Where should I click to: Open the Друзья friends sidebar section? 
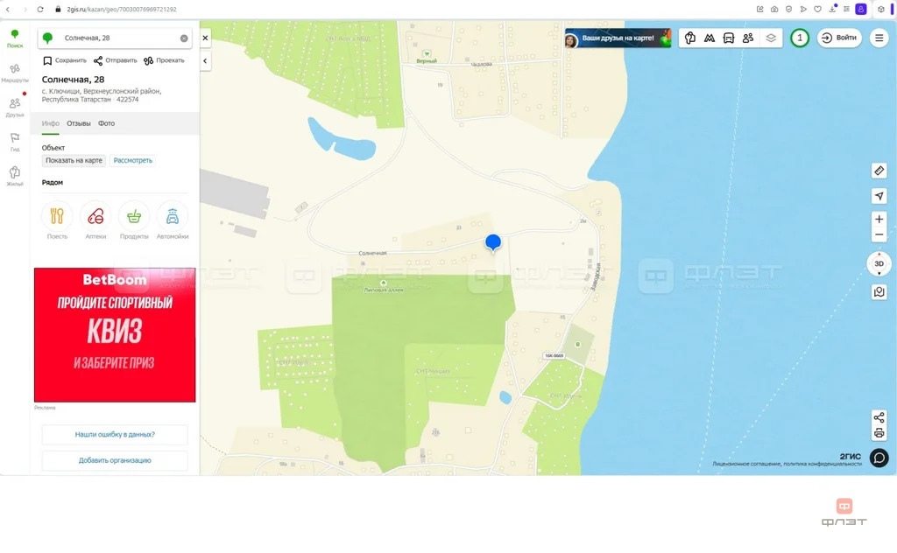pyautogui.click(x=15, y=107)
